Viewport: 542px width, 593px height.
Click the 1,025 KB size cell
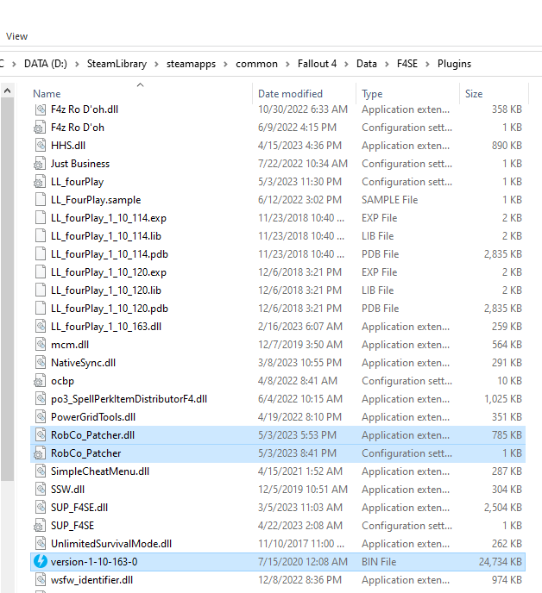(503, 399)
